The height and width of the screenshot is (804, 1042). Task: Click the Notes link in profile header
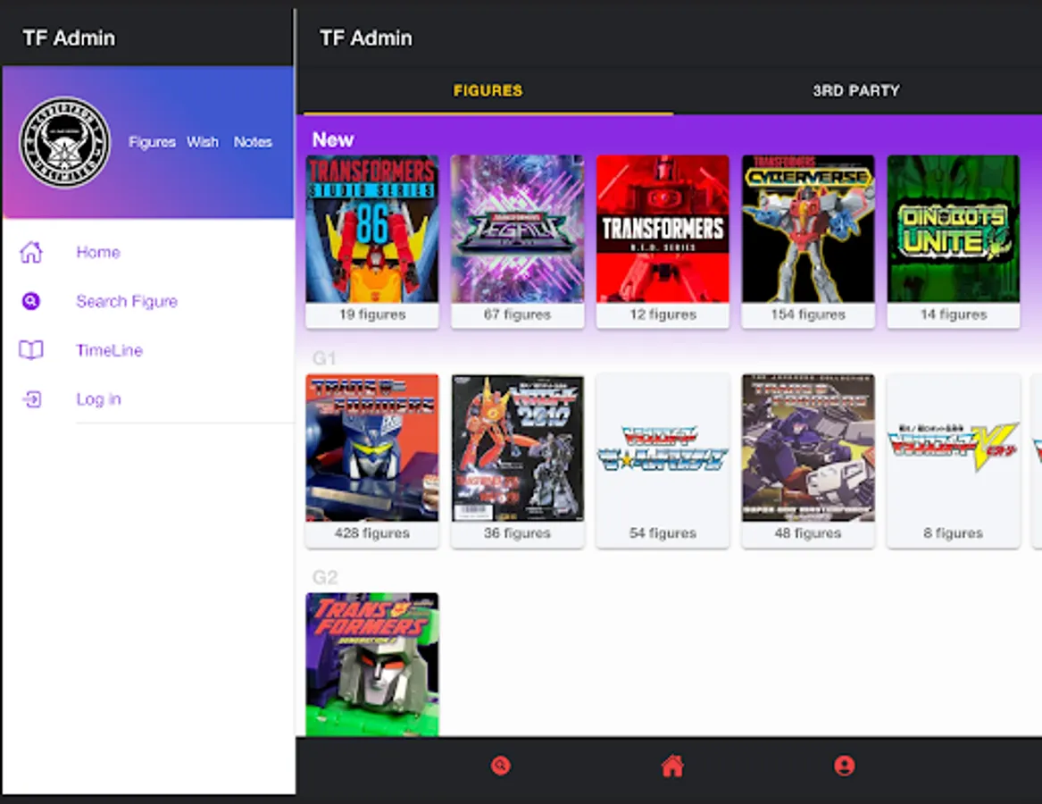253,142
